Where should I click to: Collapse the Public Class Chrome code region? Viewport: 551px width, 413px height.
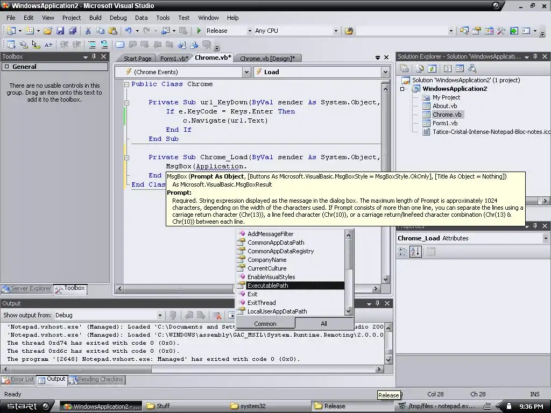(126, 84)
